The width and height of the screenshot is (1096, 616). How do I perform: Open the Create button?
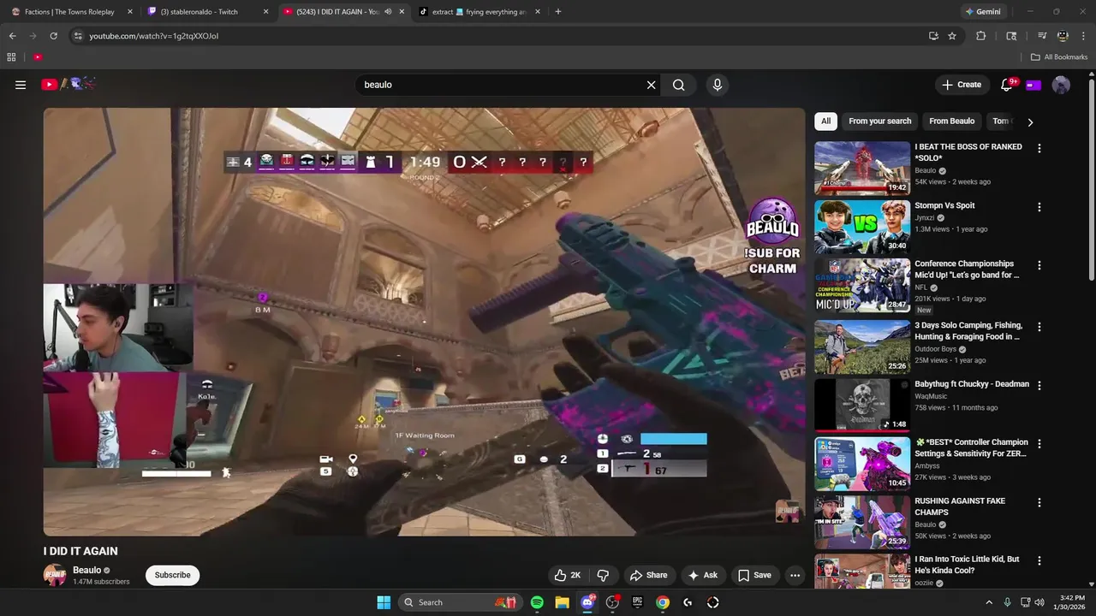[962, 85]
